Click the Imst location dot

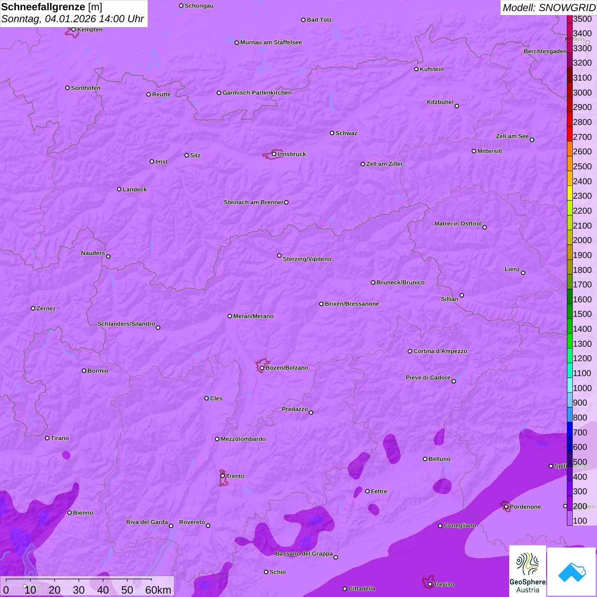coord(152,162)
